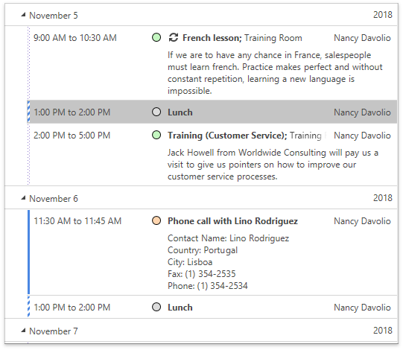Image resolution: width=403 pixels, height=350 pixels.
Task: Click the gray label circle for November 6 Lunch
Action: pyautogui.click(x=156, y=307)
